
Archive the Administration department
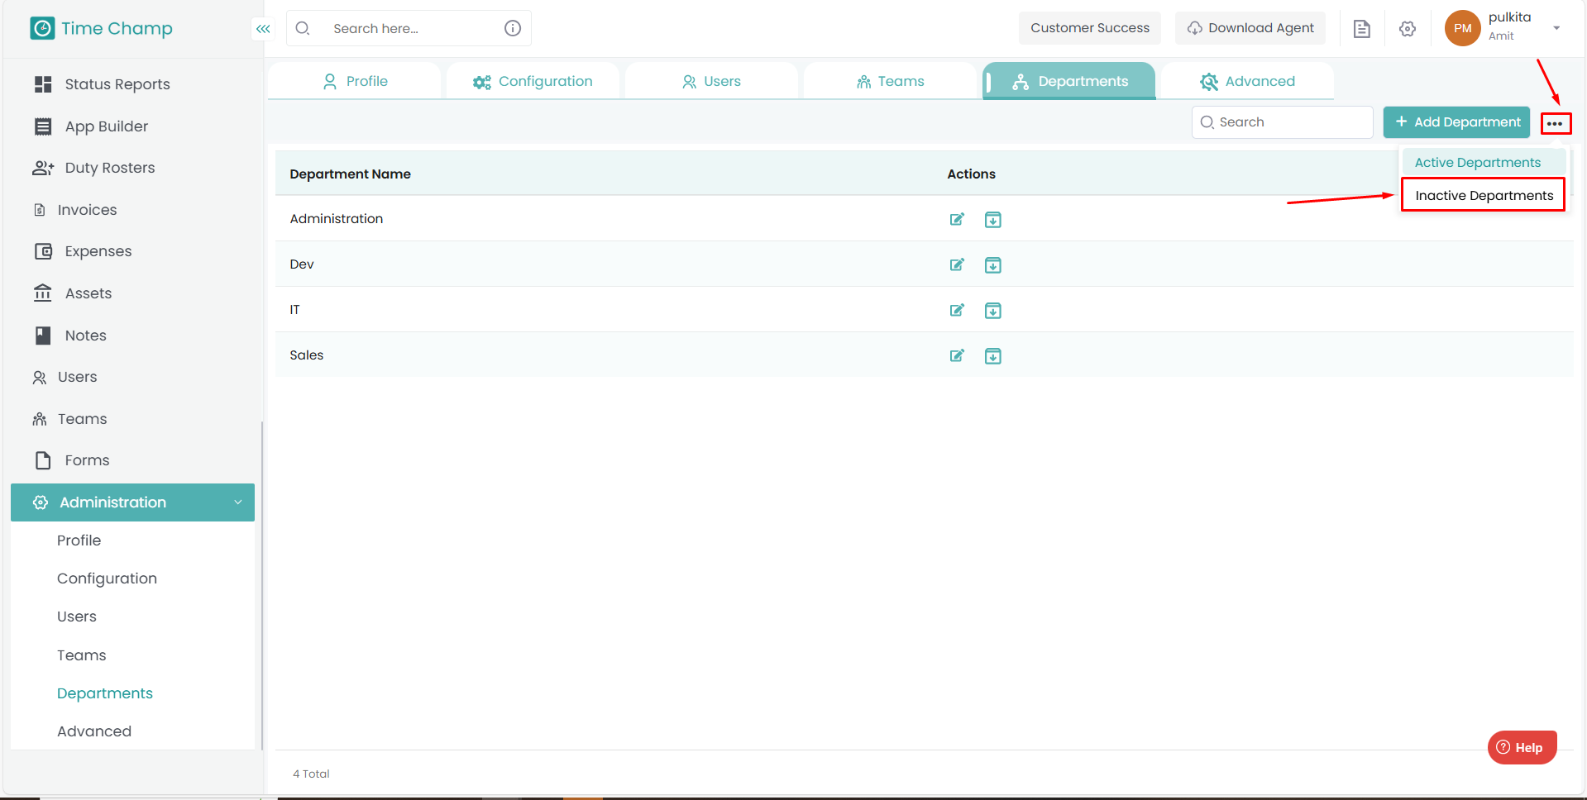point(993,219)
